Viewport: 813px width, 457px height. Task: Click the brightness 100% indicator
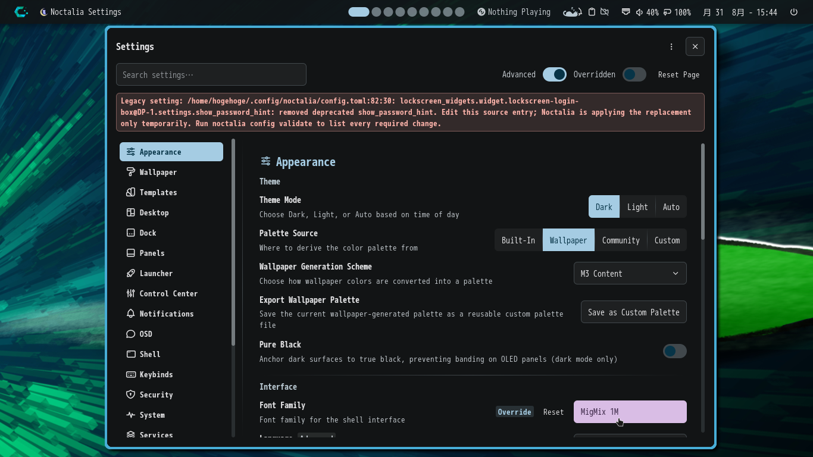point(677,12)
